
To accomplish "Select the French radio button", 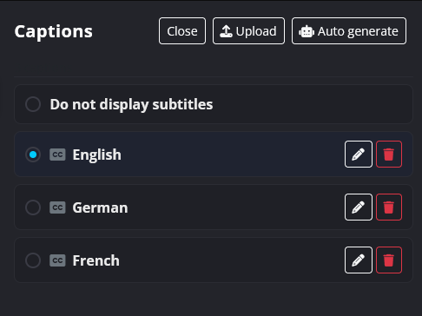I will click(x=33, y=260).
